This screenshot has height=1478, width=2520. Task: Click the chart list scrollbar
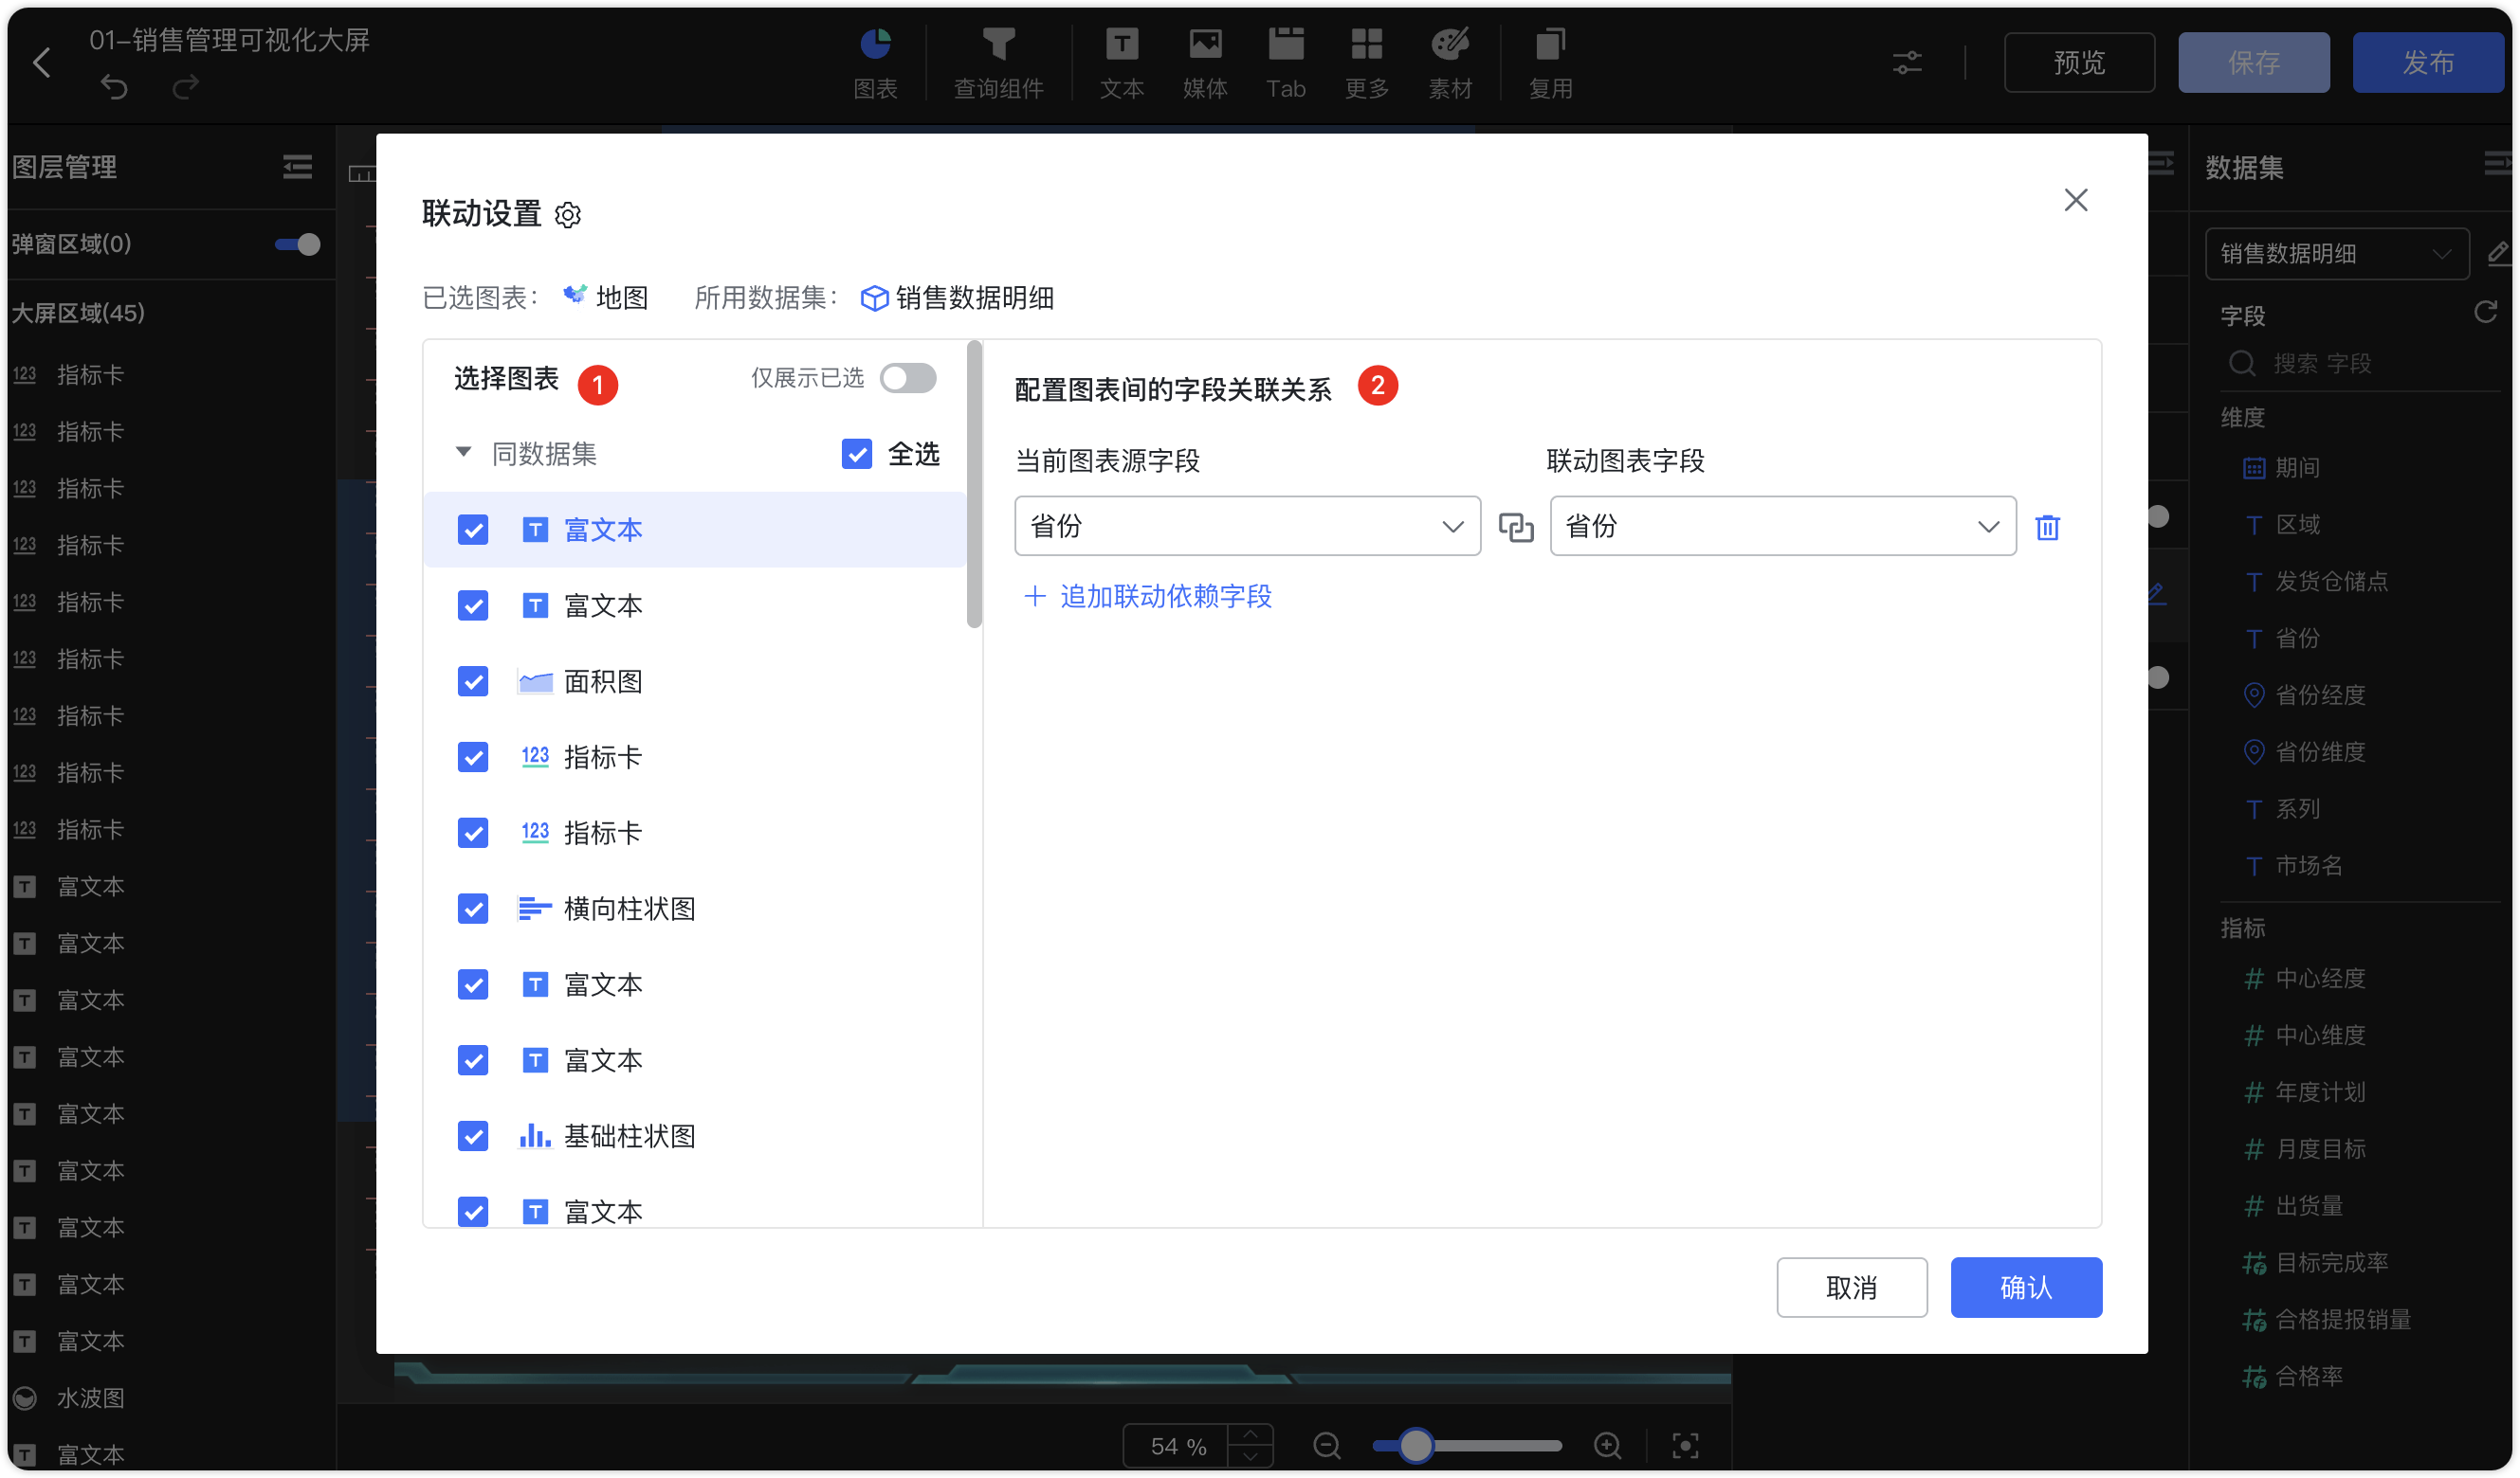coord(974,485)
